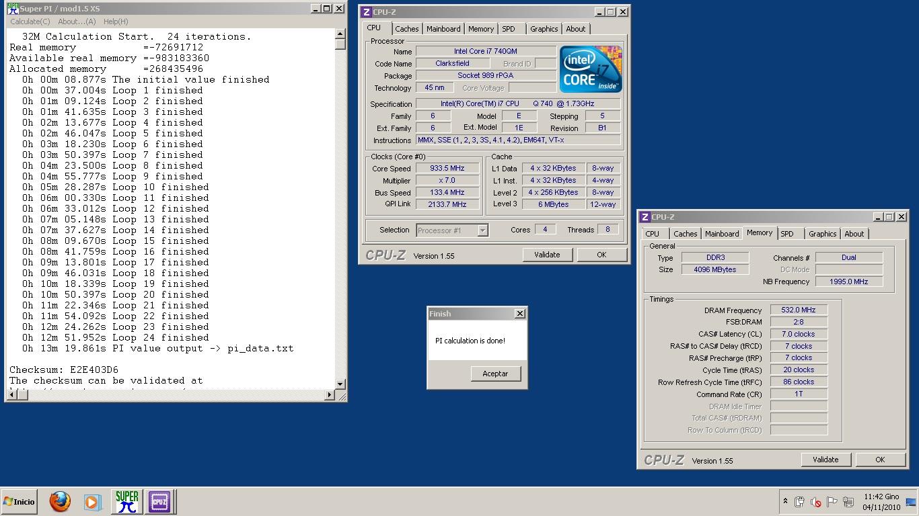Viewport: 919px width, 516px height.
Task: Click OK in memory CPU-Z window
Action: pos(880,460)
